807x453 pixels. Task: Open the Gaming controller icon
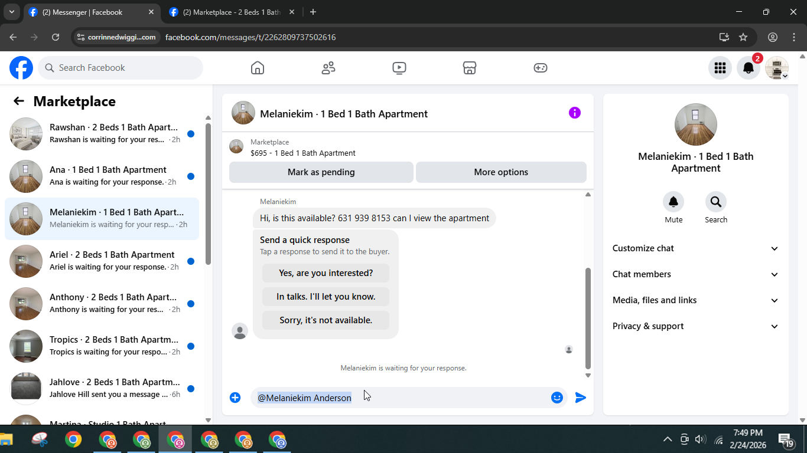click(541, 68)
